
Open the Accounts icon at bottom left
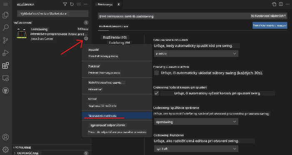pyautogui.click(x=5, y=137)
